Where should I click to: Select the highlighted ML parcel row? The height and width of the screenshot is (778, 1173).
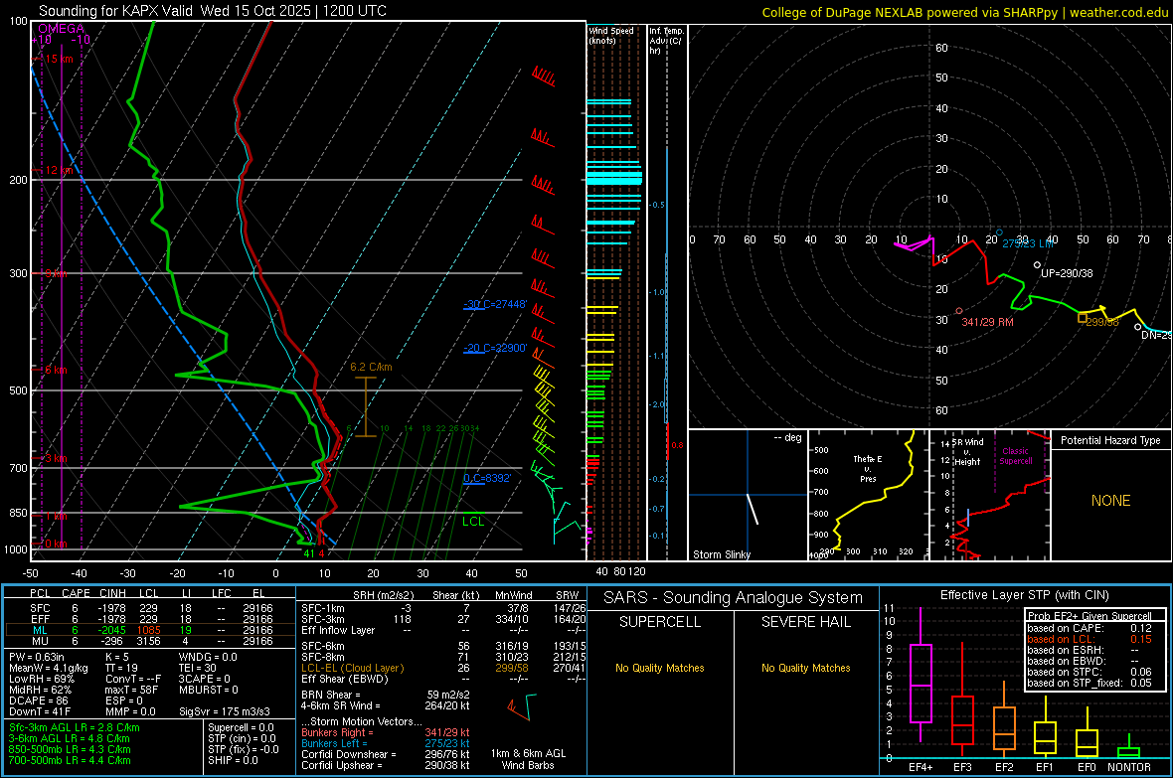pos(150,630)
